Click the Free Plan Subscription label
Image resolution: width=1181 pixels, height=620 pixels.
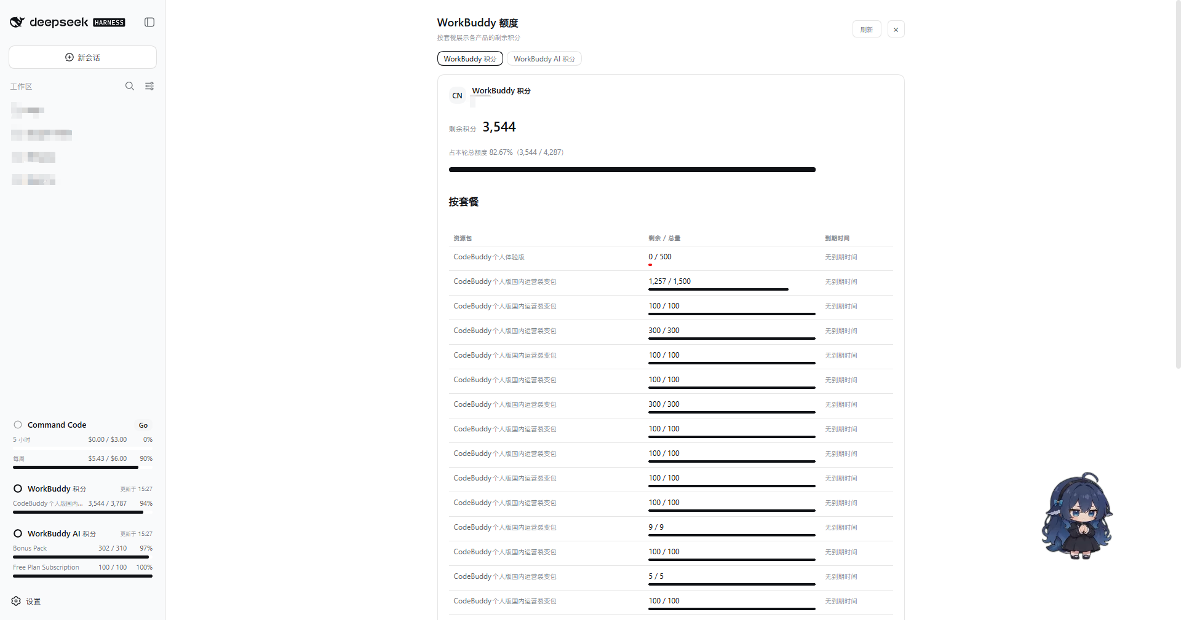46,568
